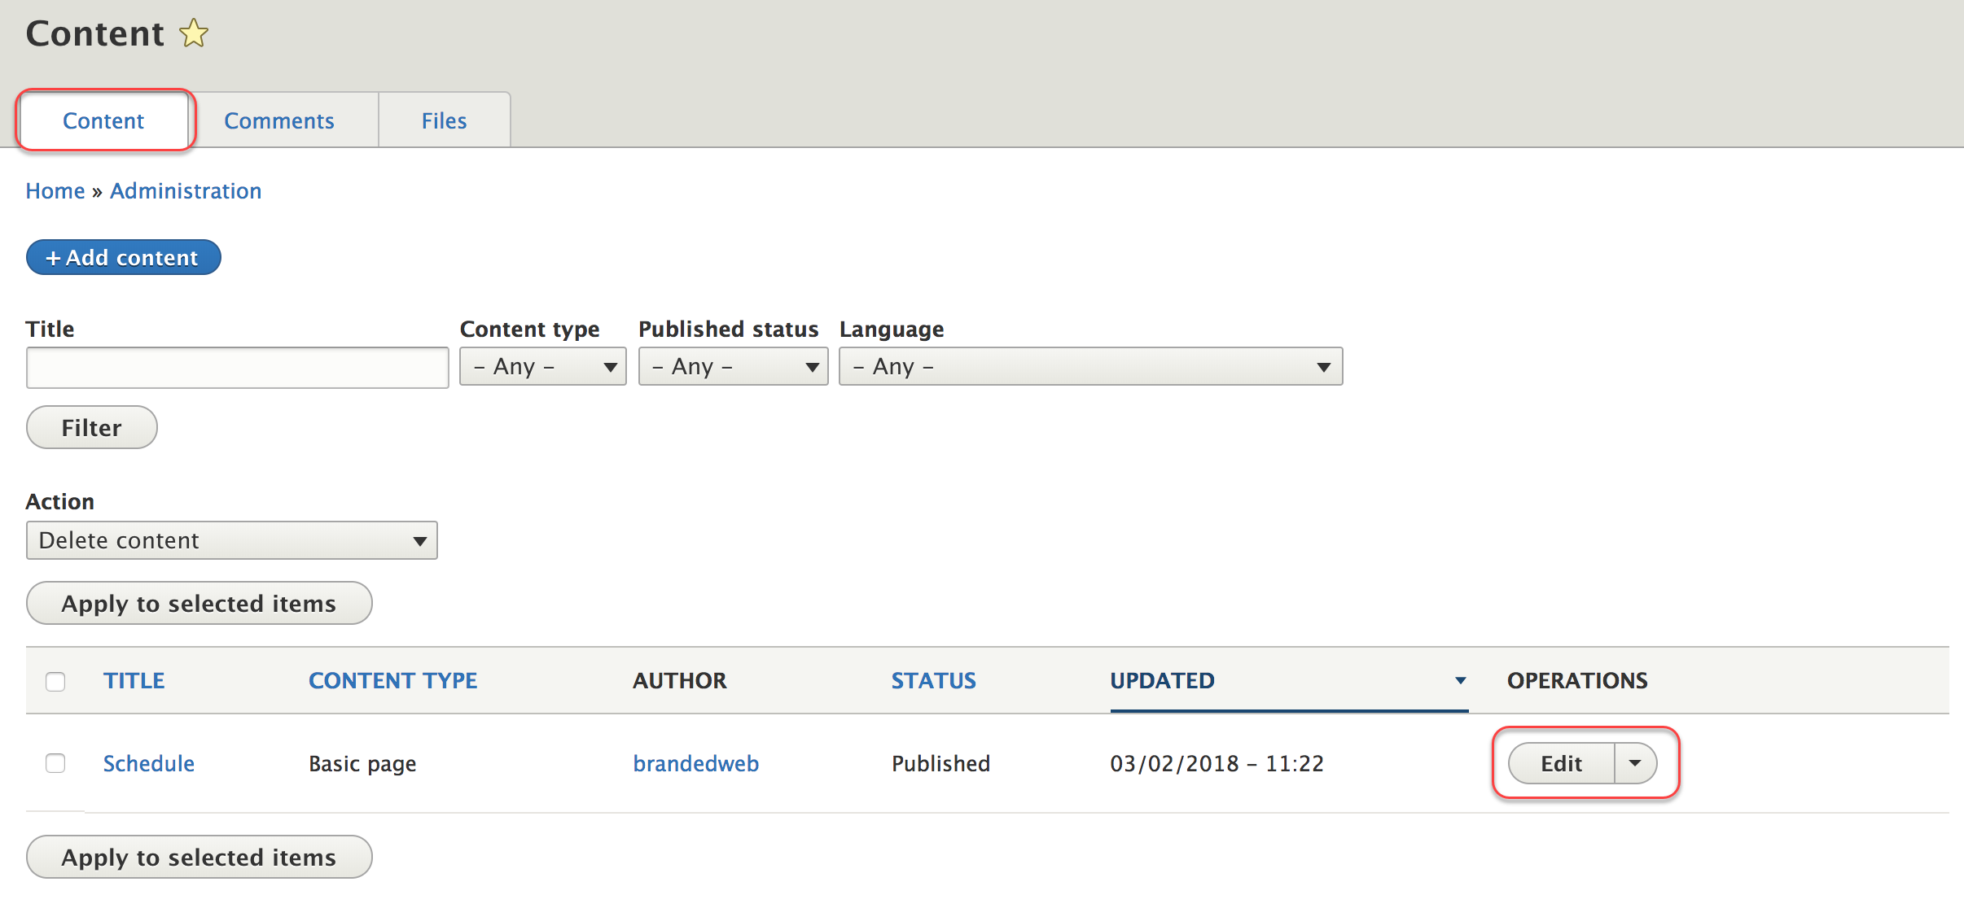Viewport: 1964px width, 908px height.
Task: Open the Content type dropdown
Action: tap(542, 367)
